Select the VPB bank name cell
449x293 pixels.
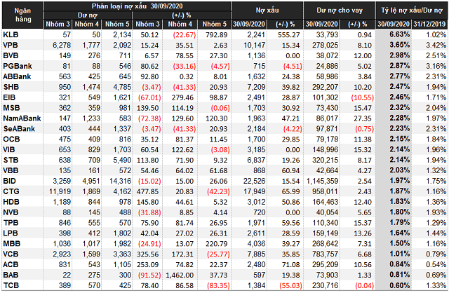[11, 45]
